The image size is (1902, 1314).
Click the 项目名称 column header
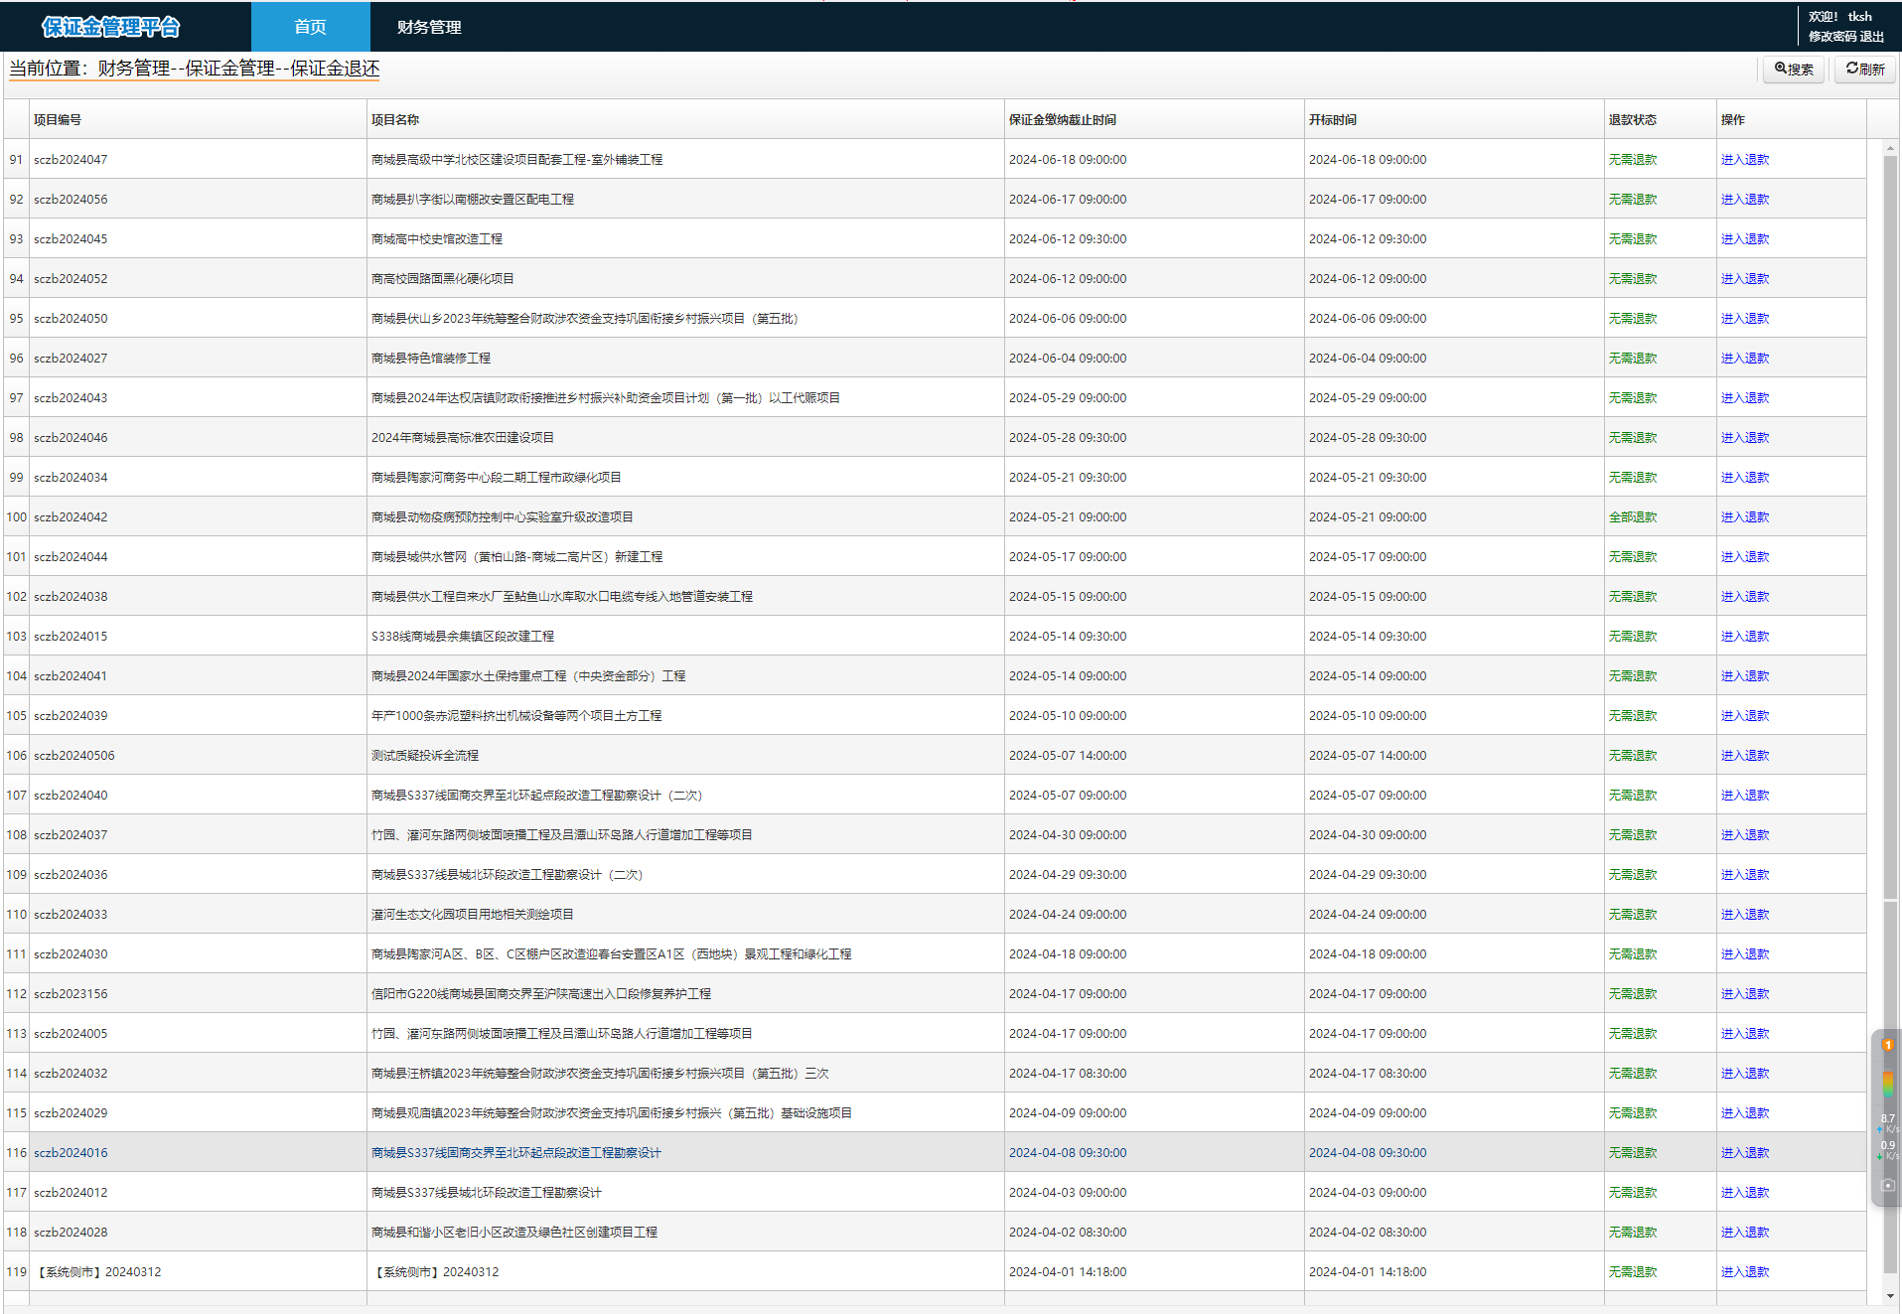[x=685, y=119]
